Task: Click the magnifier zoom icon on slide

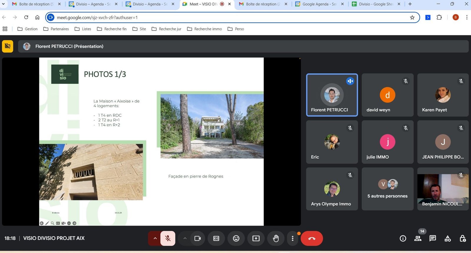Action: pyautogui.click(x=52, y=223)
